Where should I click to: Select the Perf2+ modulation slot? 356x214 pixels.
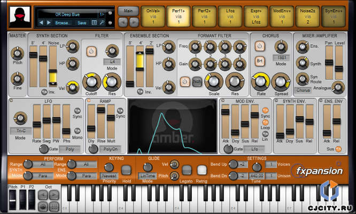point(204,17)
